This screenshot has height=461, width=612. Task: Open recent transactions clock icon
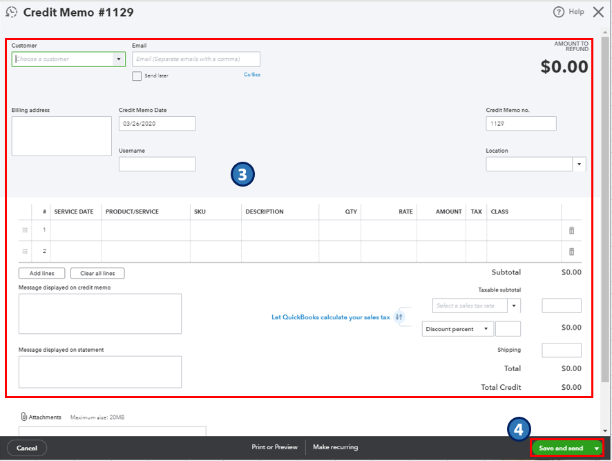coord(11,12)
